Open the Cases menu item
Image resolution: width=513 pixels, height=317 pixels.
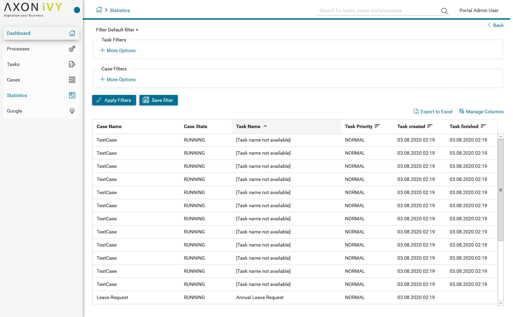coord(41,80)
